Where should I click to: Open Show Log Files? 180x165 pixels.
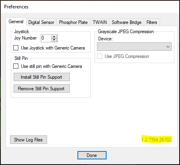coord(28,140)
